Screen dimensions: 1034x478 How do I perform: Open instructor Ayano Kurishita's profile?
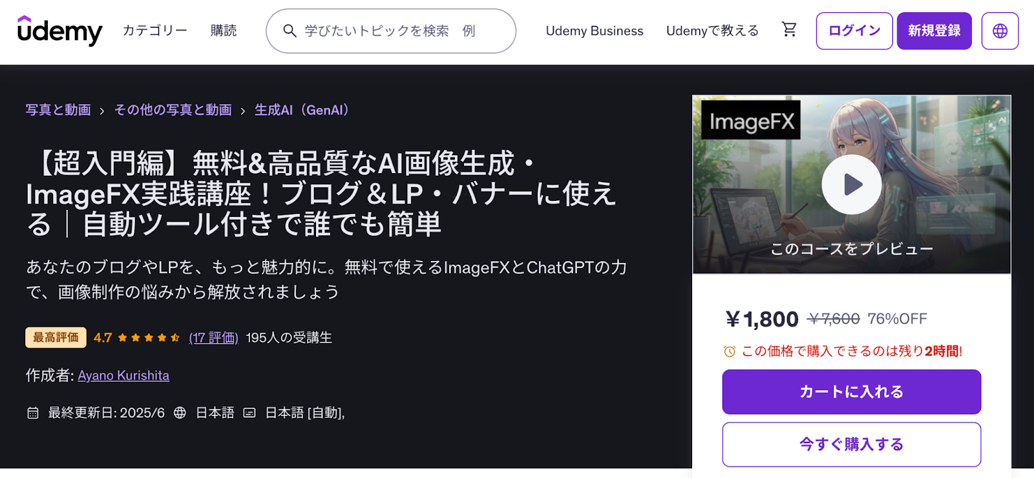pyautogui.click(x=123, y=375)
